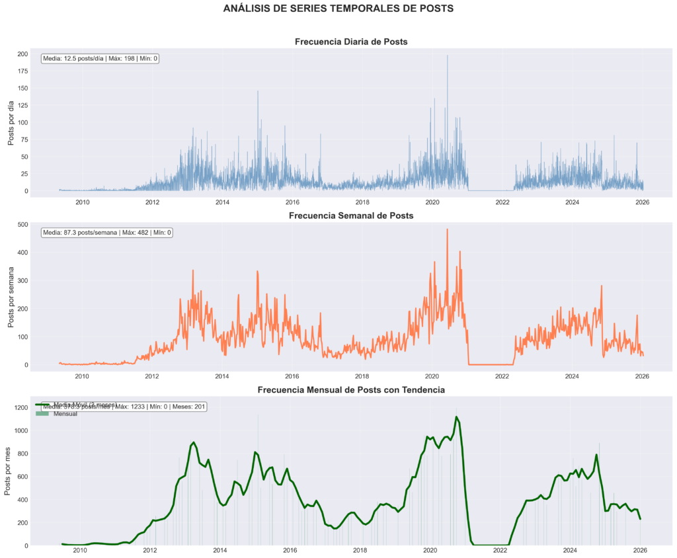Click the 1200 y-axis tick on the monthly chart
677x558 pixels.
point(20,408)
